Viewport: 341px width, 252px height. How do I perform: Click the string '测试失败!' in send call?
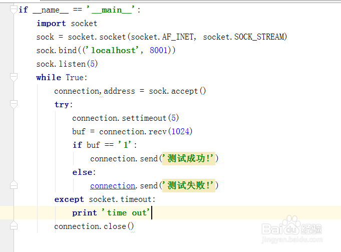click(189, 185)
